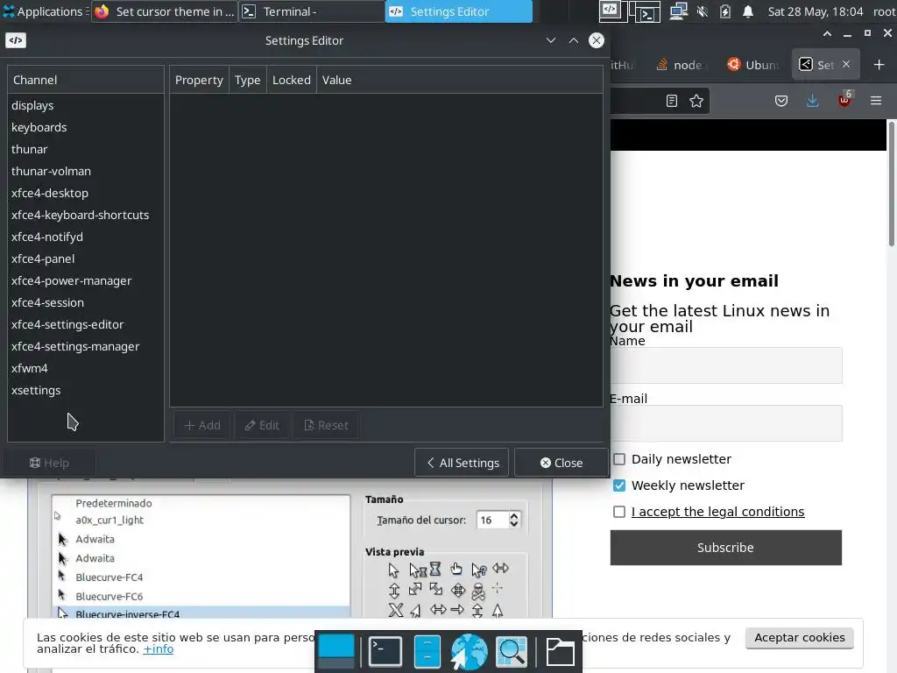Open Help in Settings Editor
Image resolution: width=897 pixels, height=673 pixels.
[49, 463]
